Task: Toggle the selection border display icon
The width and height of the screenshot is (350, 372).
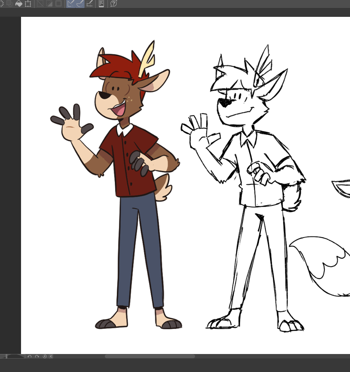Action: pyautogui.click(x=59, y=3)
